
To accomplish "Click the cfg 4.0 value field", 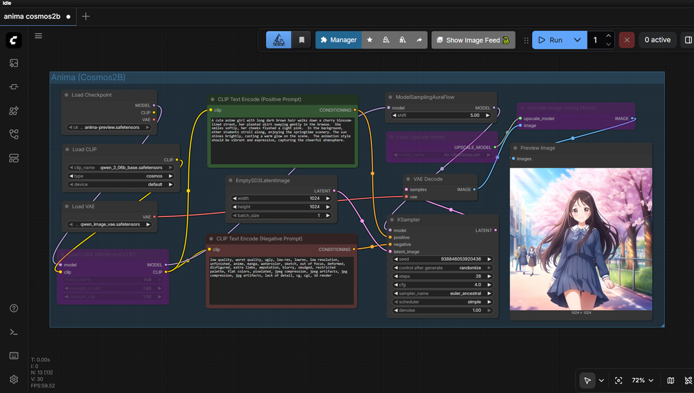I will click(x=443, y=284).
